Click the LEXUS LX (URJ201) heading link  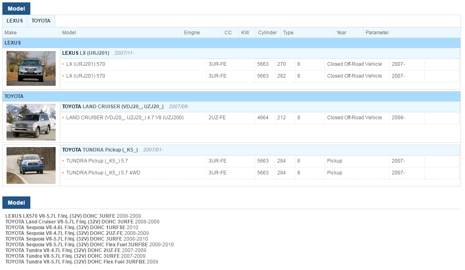[x=86, y=53]
